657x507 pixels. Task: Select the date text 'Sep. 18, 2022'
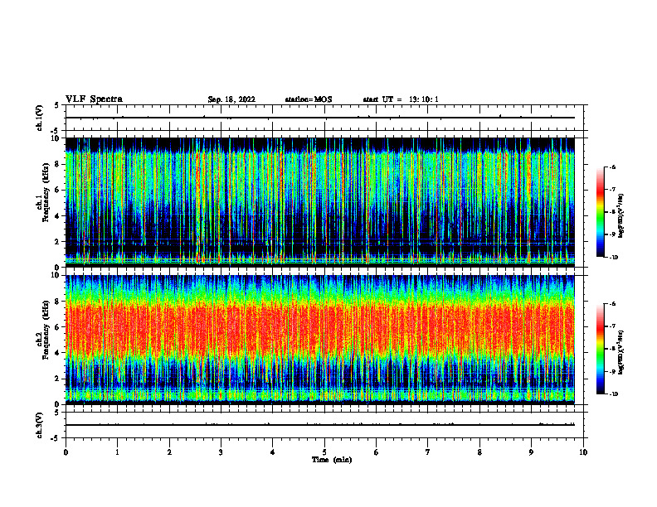(231, 99)
